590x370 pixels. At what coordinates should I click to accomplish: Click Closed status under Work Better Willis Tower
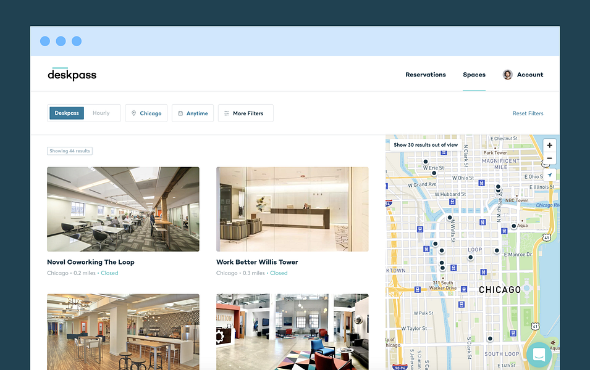tap(279, 273)
